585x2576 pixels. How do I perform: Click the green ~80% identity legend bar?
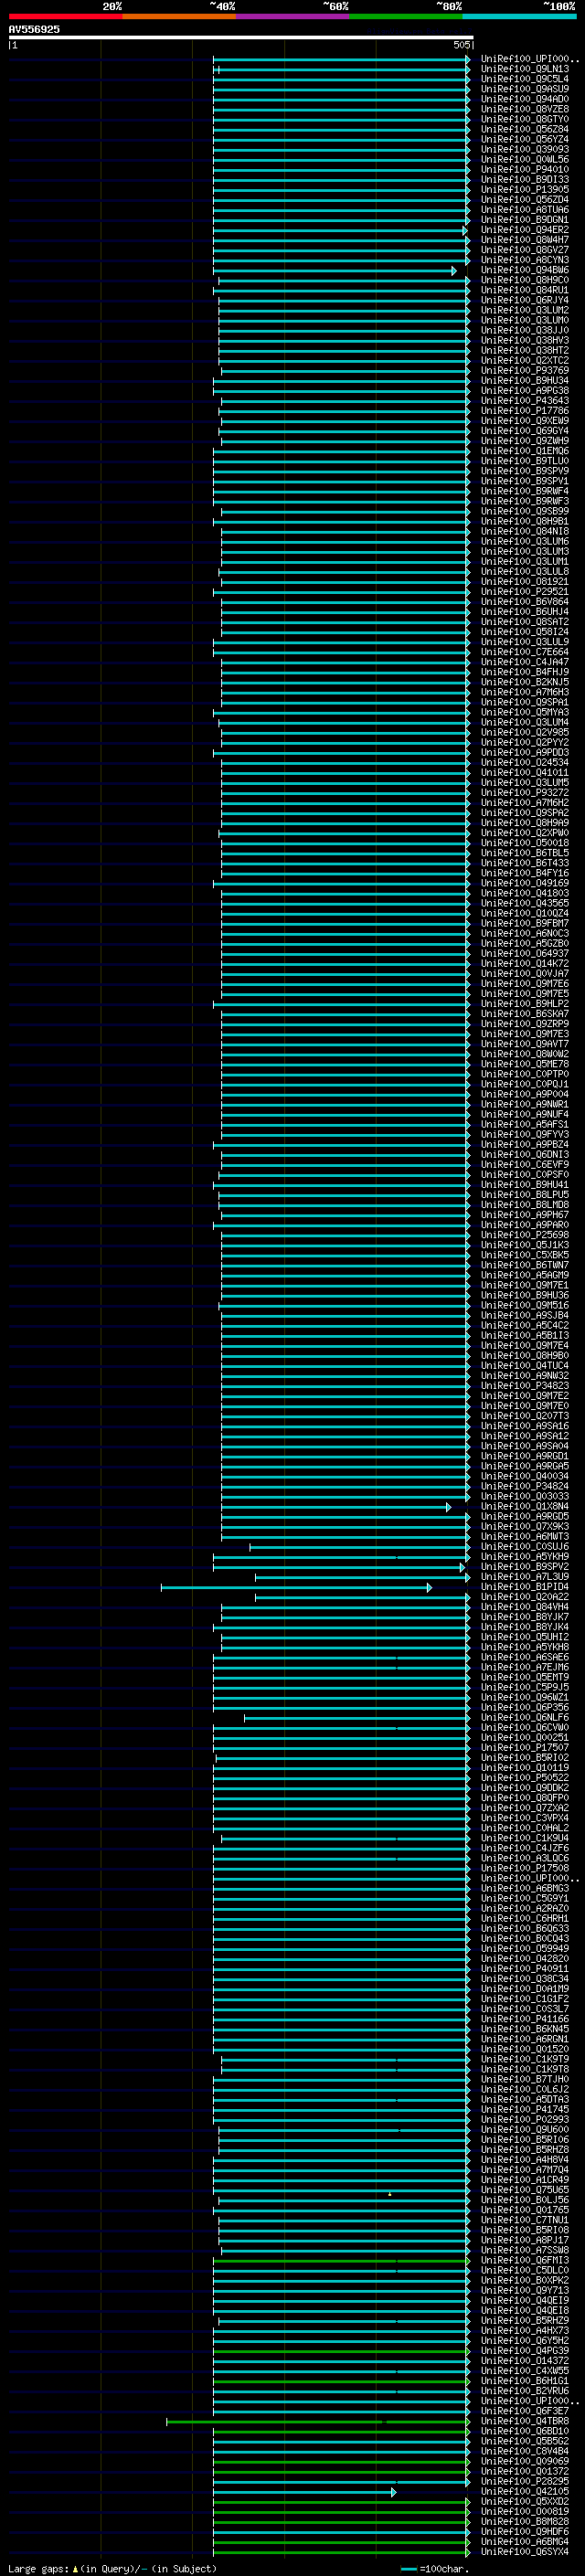(x=406, y=16)
